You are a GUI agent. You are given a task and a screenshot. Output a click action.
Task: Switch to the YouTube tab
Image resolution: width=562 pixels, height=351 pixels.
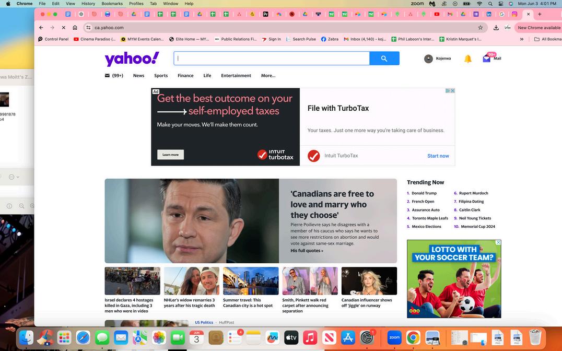coord(437,14)
